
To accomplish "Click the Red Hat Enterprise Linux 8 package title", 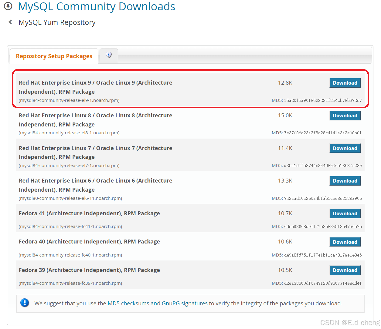I will tap(95, 120).
